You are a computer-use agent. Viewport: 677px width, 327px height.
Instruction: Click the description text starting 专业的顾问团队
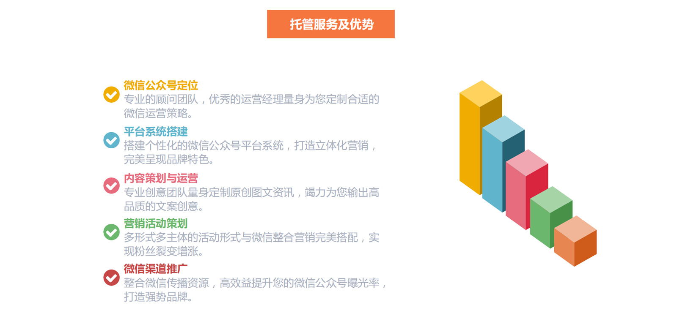(251, 106)
